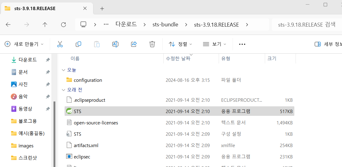Select the open-source-licenses file name
This screenshot has width=342, height=167.
[x=96, y=123]
